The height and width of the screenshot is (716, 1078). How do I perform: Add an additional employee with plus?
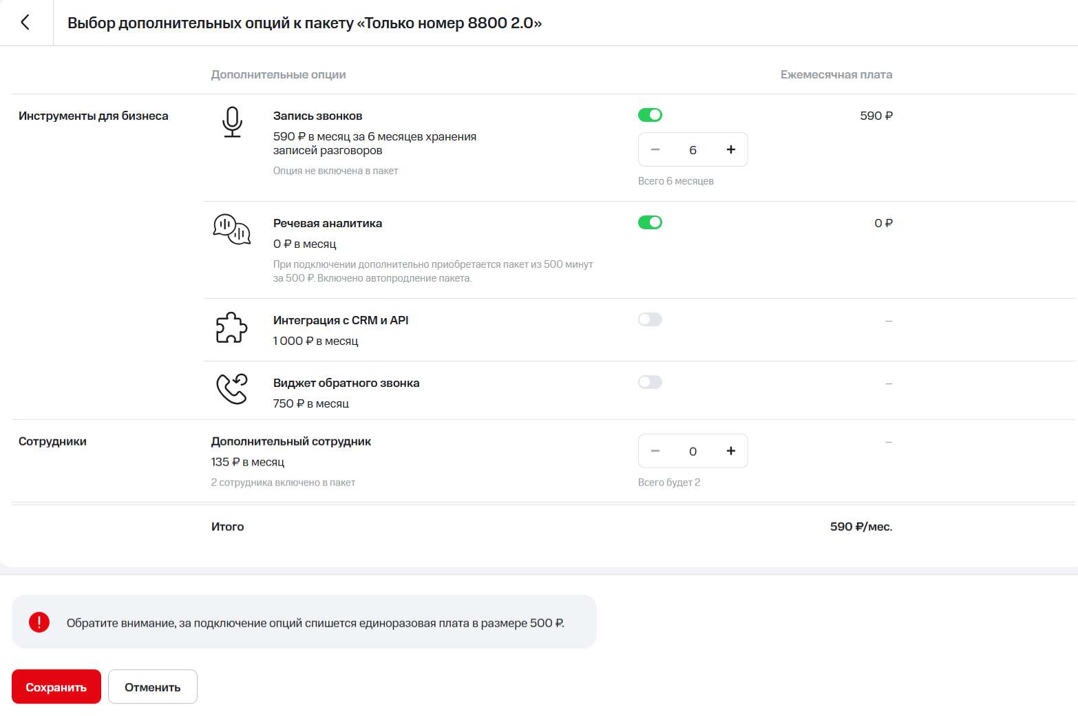point(730,451)
